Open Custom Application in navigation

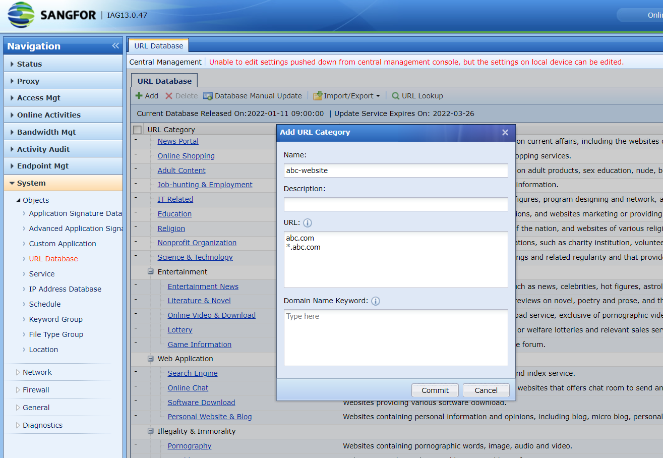[x=63, y=244]
